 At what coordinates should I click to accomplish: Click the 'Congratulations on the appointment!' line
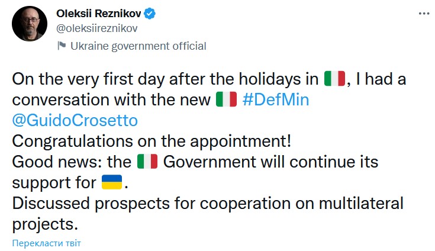[x=152, y=141]
